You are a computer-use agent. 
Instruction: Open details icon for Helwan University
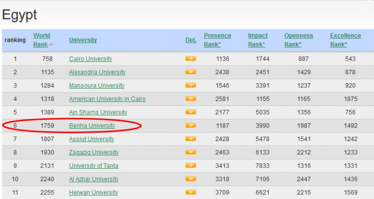click(191, 192)
